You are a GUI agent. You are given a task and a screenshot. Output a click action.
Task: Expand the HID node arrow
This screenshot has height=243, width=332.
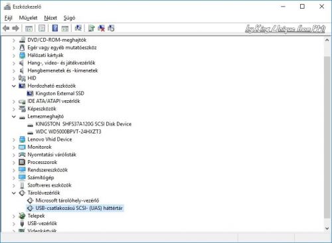click(x=14, y=78)
